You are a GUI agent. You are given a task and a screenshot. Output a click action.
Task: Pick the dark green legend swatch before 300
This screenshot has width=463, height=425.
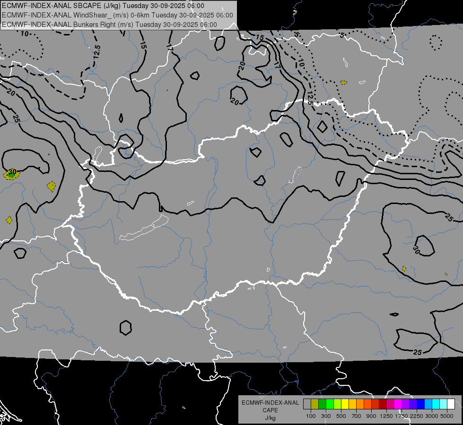[322, 404]
